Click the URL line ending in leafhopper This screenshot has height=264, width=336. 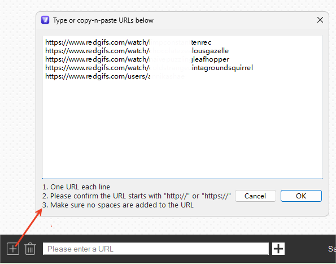[137, 59]
